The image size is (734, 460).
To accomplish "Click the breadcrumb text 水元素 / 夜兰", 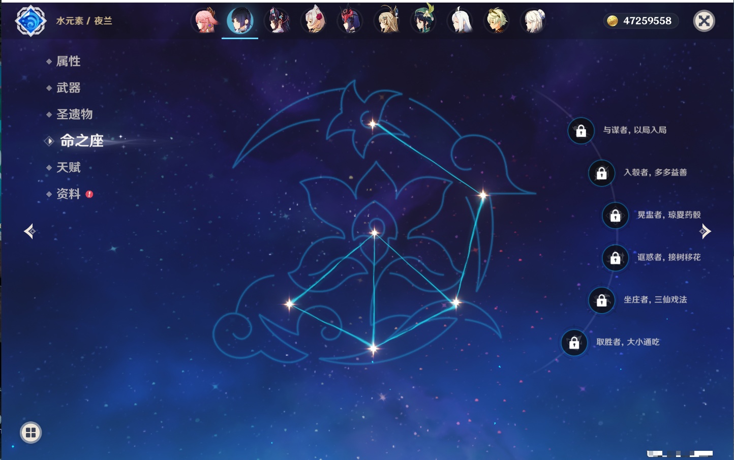I will [84, 21].
